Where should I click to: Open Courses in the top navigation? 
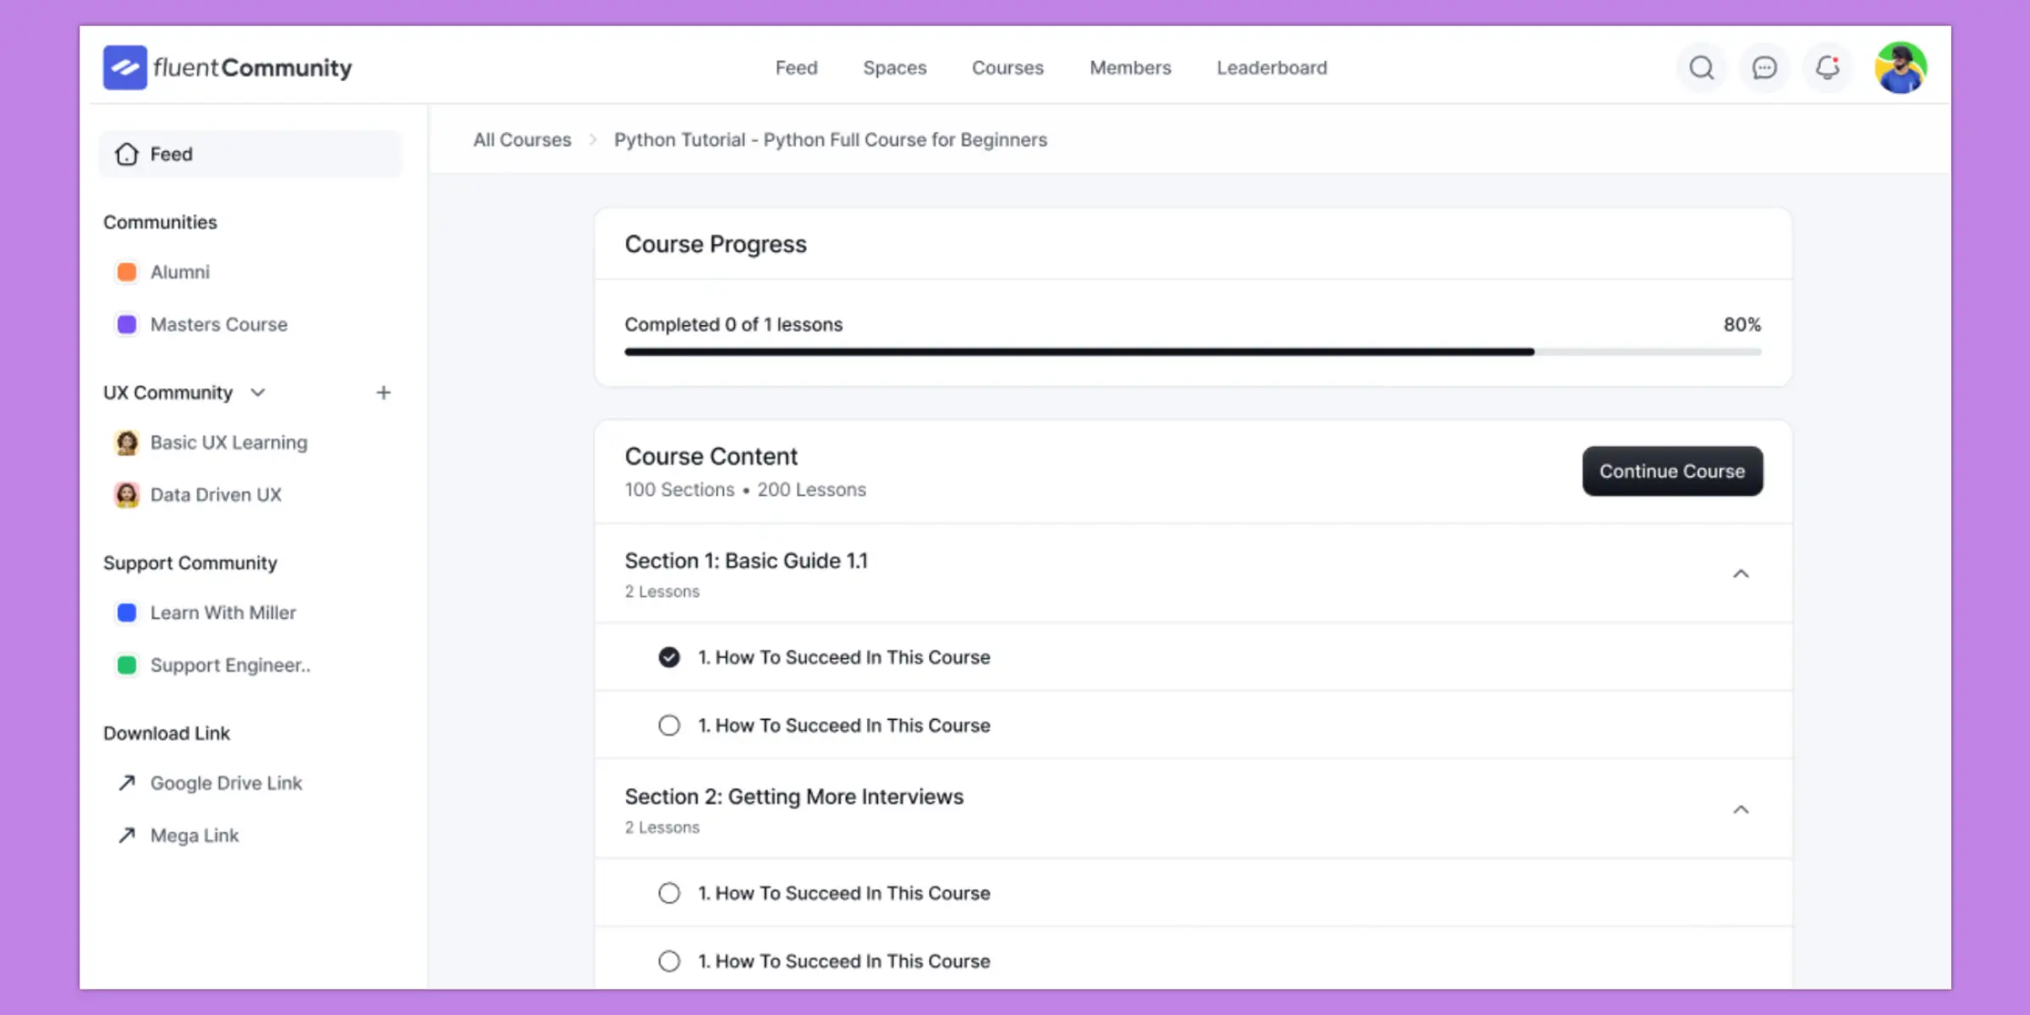1007,68
